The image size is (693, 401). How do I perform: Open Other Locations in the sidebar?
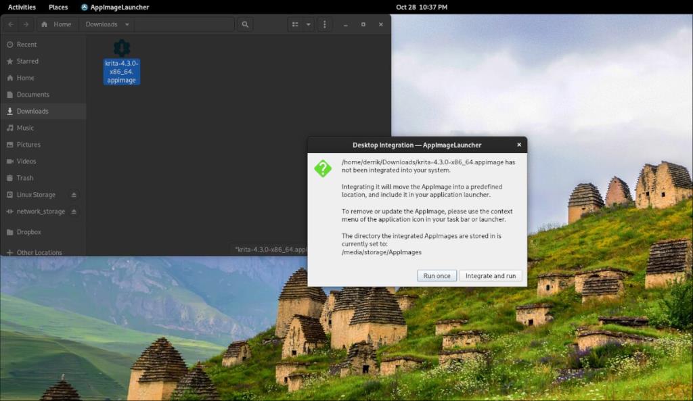coord(37,252)
